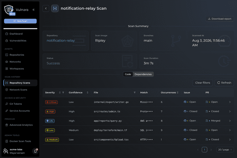This screenshot has width=237, height=158.
Task: Download the scan report
Action: pyautogui.click(x=220, y=19)
